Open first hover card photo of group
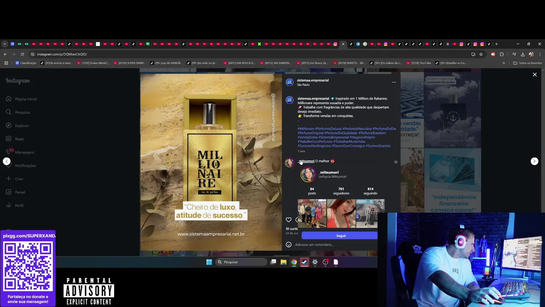This screenshot has height=307, width=545. [312, 213]
